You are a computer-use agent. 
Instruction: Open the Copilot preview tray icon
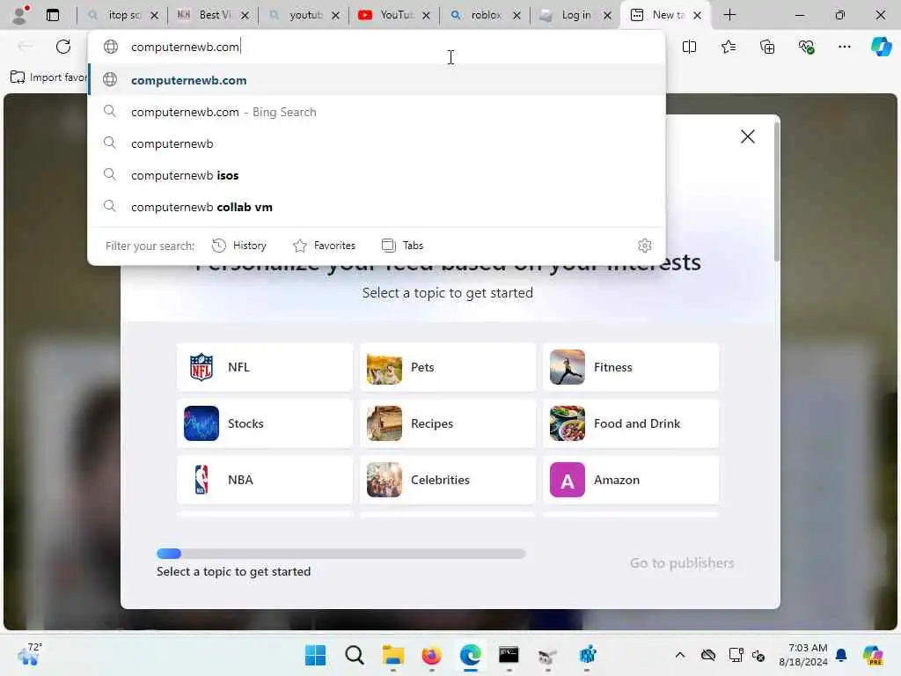pos(873,655)
